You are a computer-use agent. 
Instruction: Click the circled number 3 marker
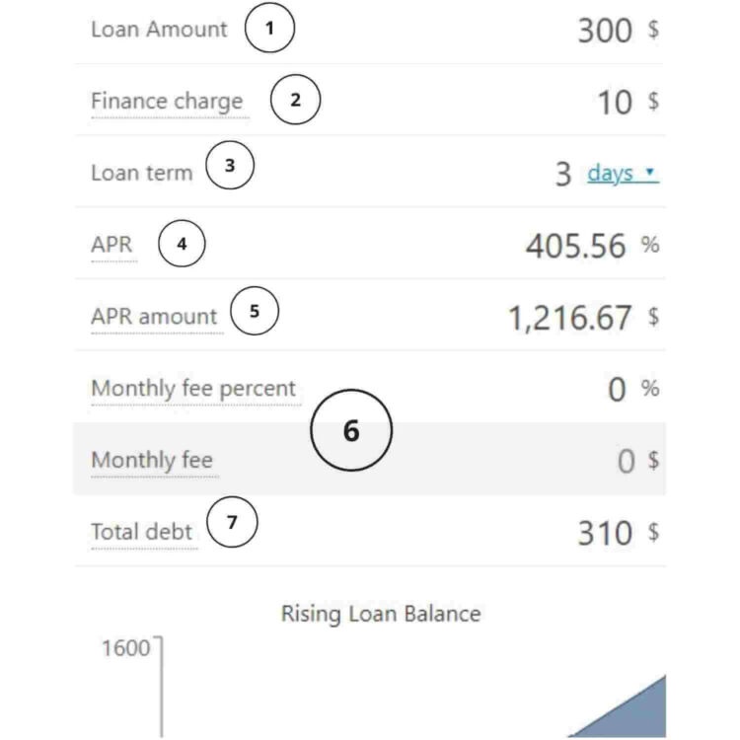(230, 166)
